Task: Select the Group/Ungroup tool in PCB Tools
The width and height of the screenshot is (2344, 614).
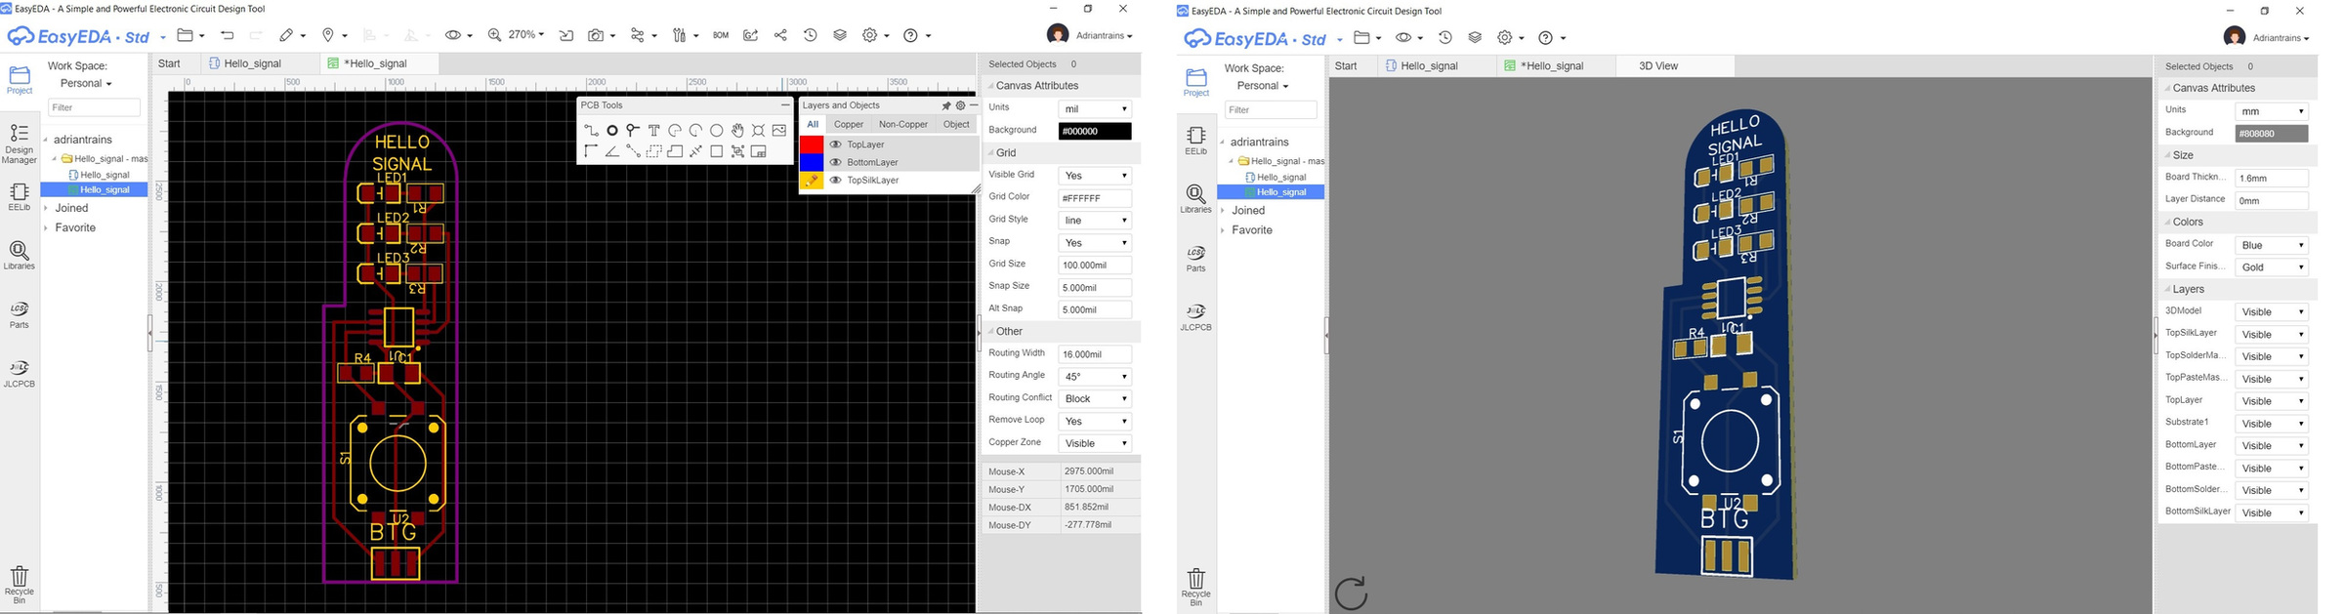Action: tap(737, 151)
